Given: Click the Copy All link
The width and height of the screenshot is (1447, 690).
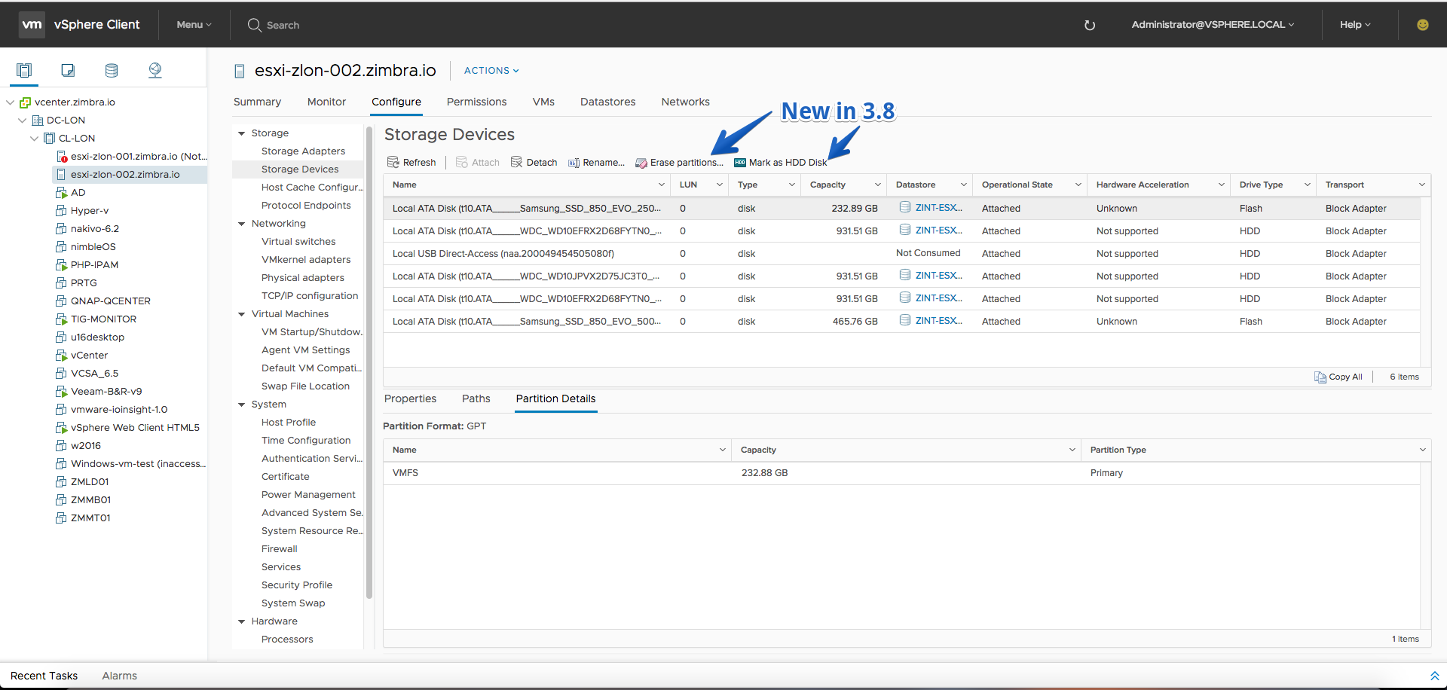Looking at the screenshot, I should tap(1345, 377).
